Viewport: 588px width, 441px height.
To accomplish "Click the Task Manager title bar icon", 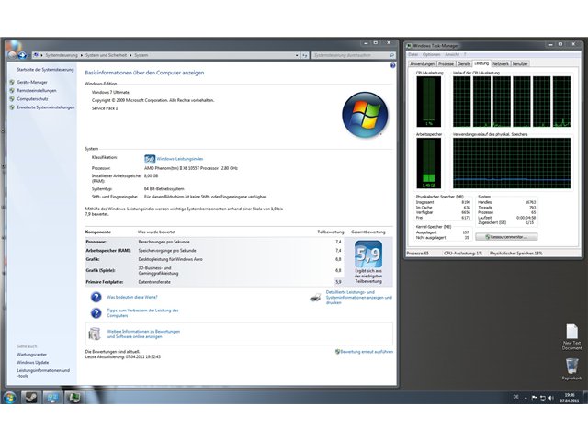I will [x=409, y=46].
